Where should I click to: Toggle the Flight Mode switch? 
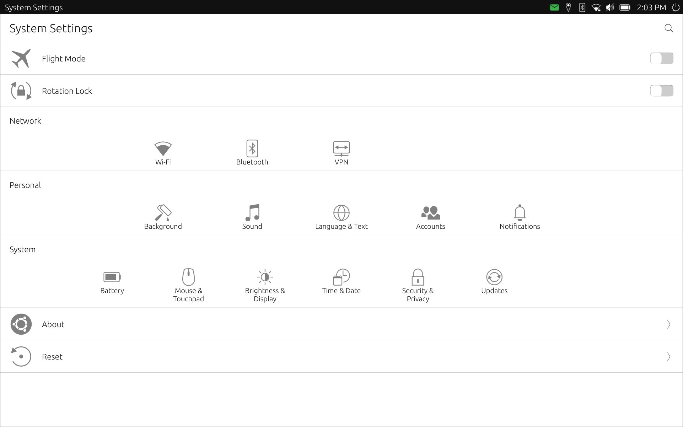(x=662, y=58)
